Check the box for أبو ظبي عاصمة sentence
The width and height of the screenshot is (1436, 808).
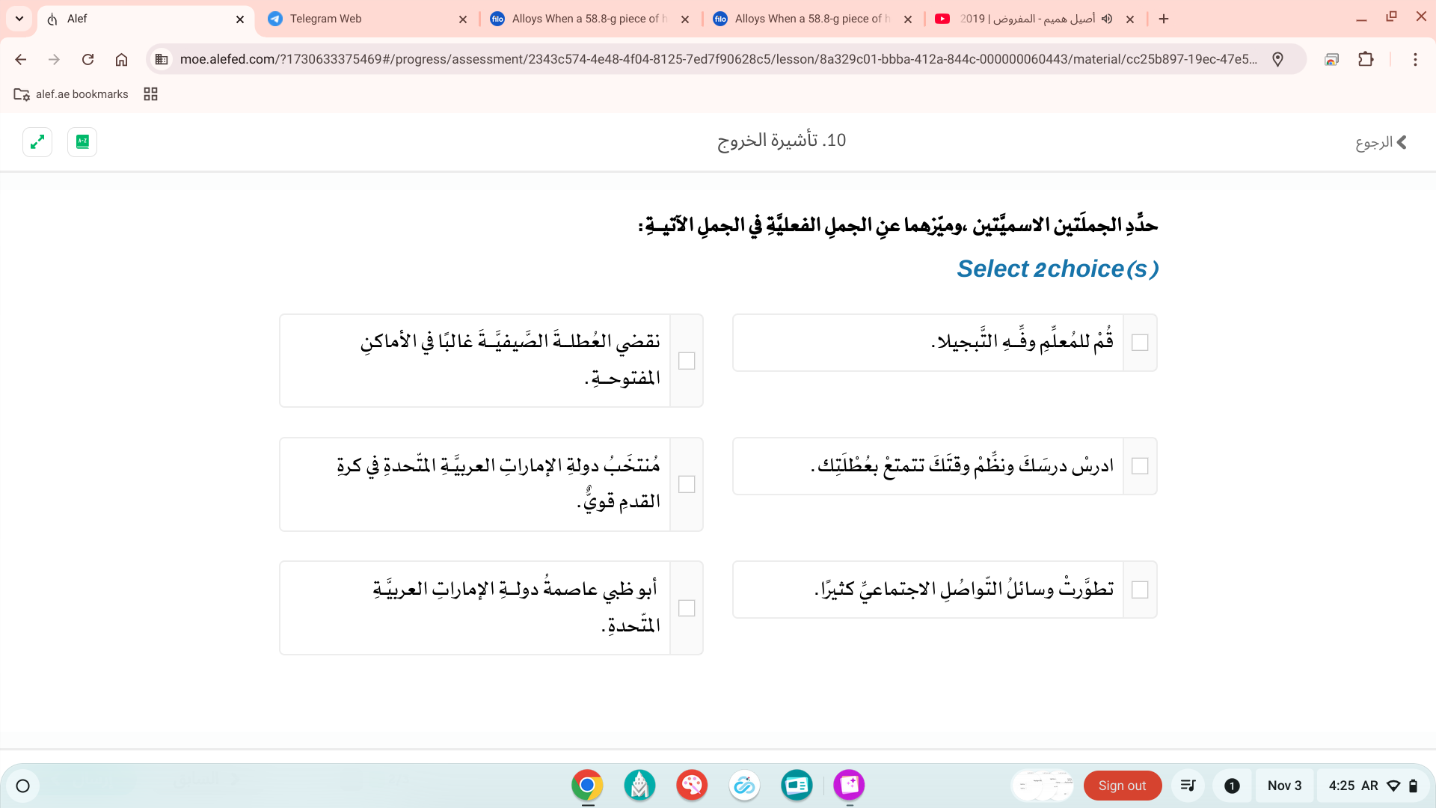click(x=687, y=608)
